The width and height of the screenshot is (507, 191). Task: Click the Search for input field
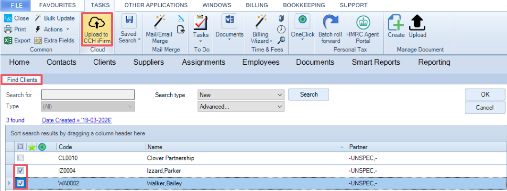coord(88,95)
